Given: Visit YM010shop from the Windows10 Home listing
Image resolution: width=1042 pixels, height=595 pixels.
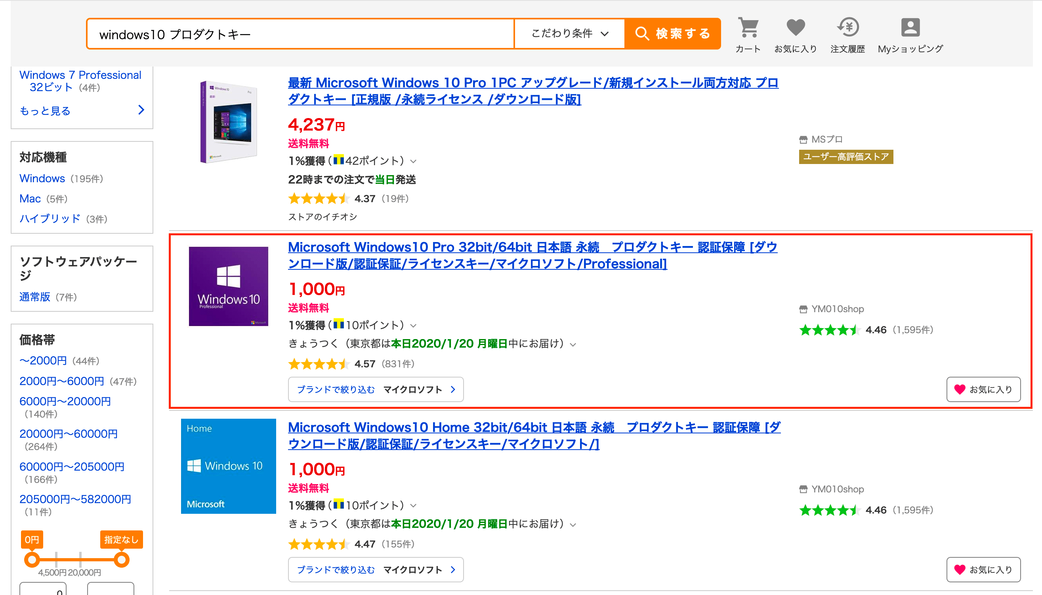Looking at the screenshot, I should 838,489.
